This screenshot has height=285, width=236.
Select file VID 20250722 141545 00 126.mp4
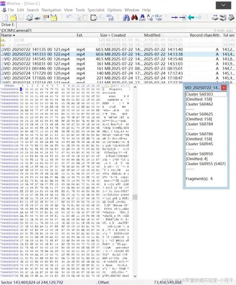(117, 59)
